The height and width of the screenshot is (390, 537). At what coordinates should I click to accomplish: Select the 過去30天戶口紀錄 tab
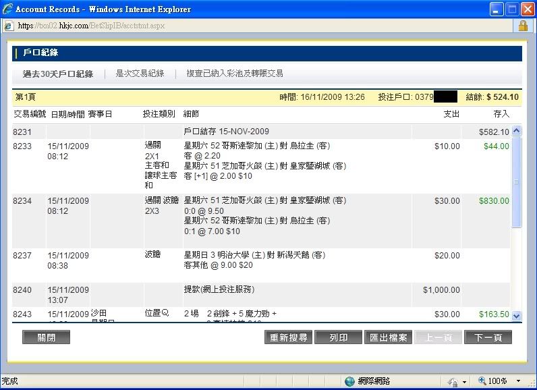click(x=58, y=74)
